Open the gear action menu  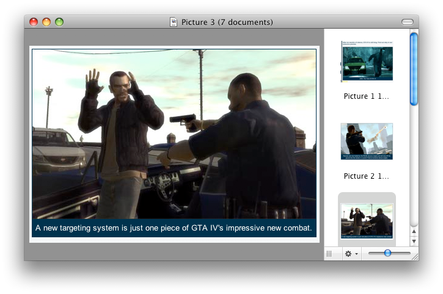(351, 254)
